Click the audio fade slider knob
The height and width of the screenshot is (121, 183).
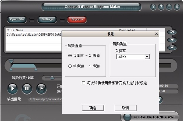point(52,78)
